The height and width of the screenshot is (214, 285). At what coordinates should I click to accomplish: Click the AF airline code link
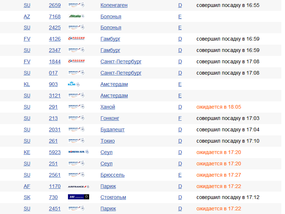click(27, 186)
